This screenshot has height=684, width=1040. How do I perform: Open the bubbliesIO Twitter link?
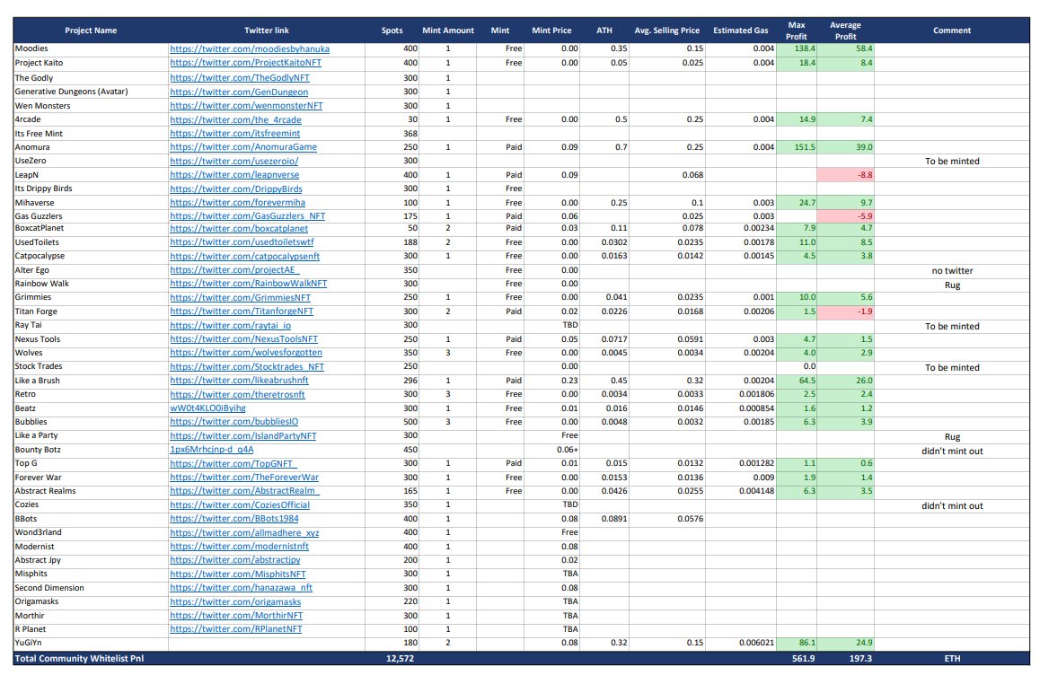(x=234, y=422)
